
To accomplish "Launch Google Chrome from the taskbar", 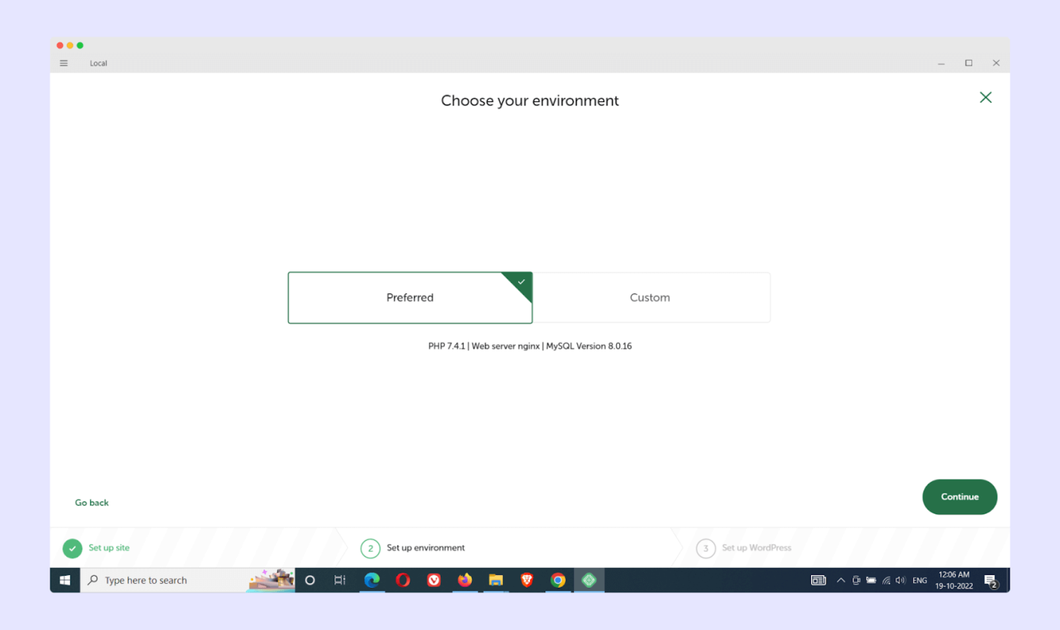I will tap(558, 580).
